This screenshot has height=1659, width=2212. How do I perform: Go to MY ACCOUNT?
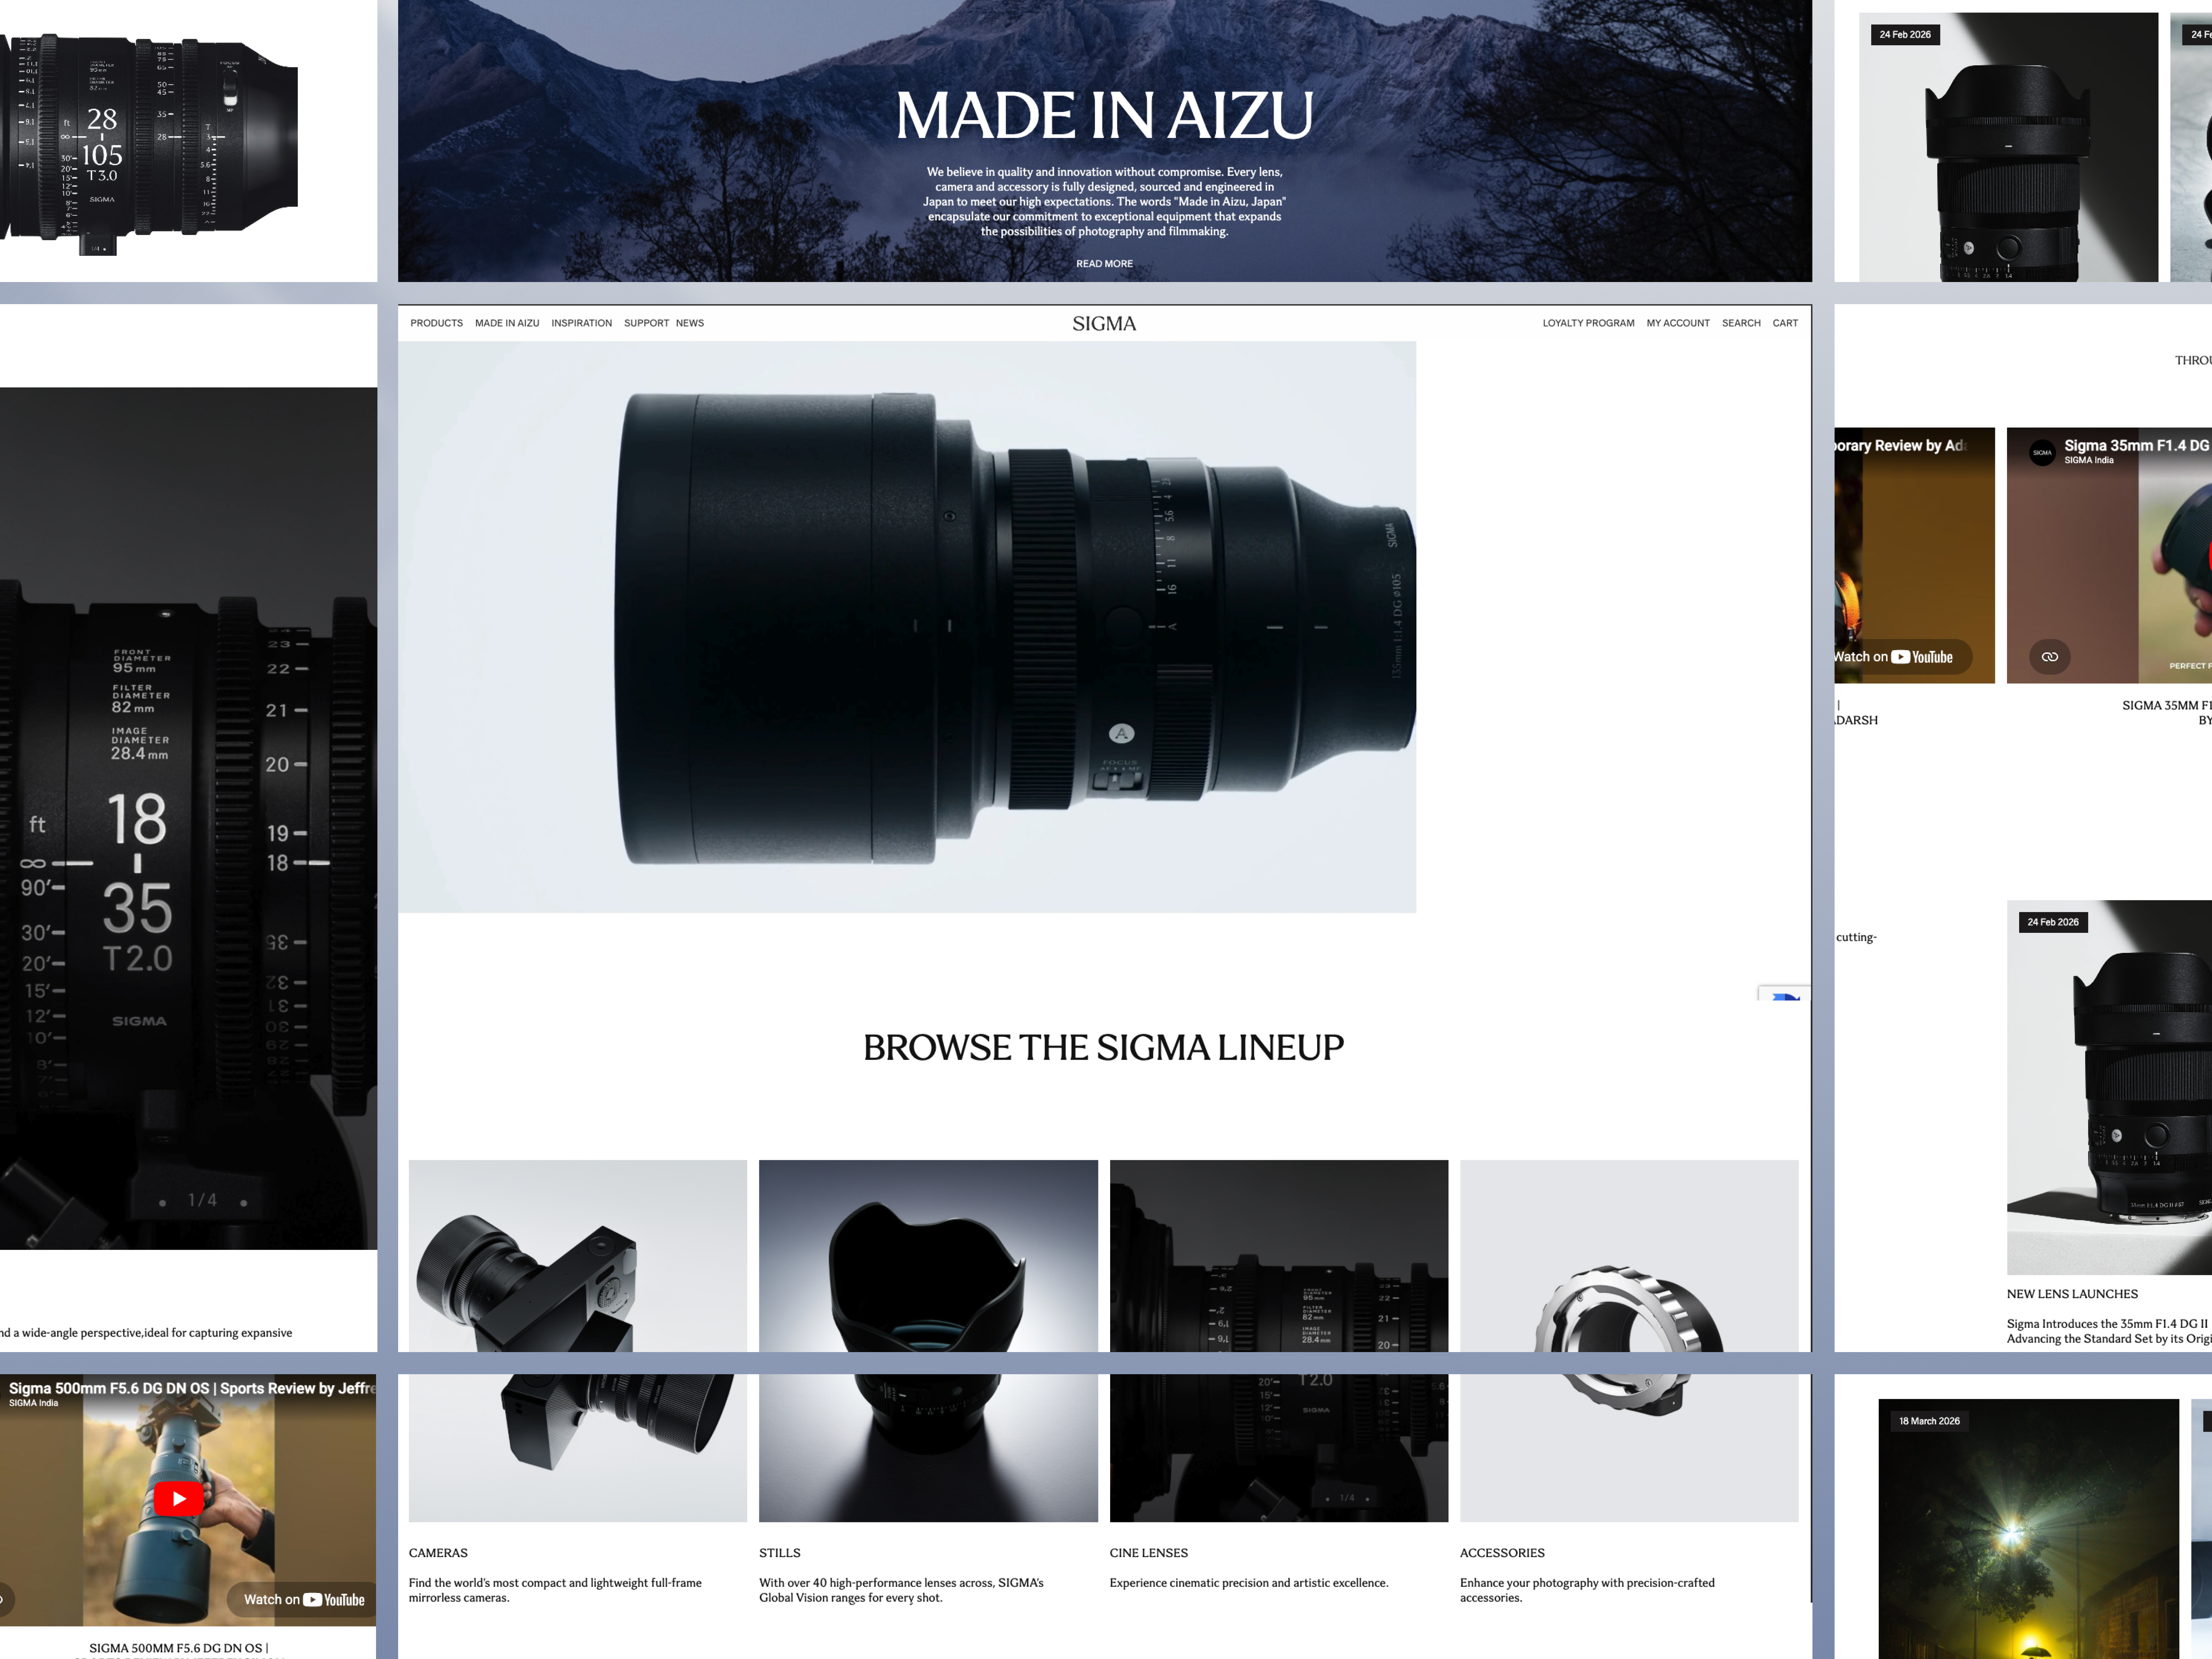[x=1678, y=323]
